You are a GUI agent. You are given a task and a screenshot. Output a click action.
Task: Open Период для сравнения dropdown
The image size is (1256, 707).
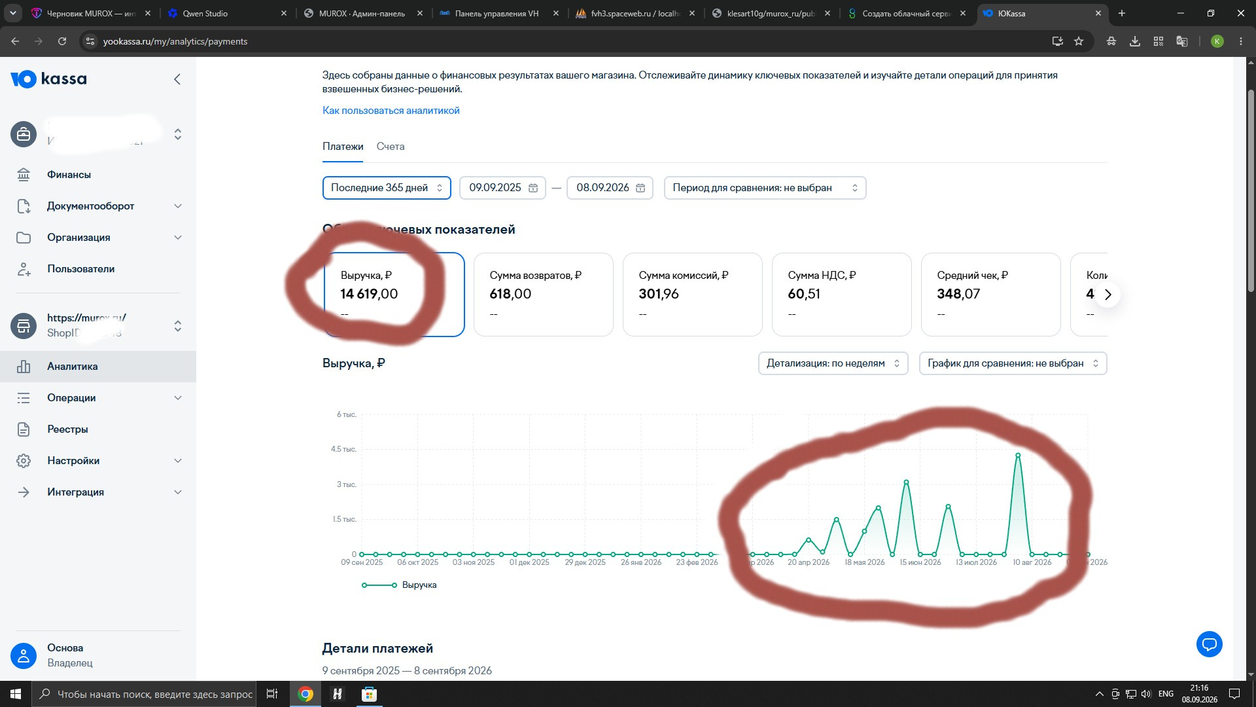tap(765, 188)
